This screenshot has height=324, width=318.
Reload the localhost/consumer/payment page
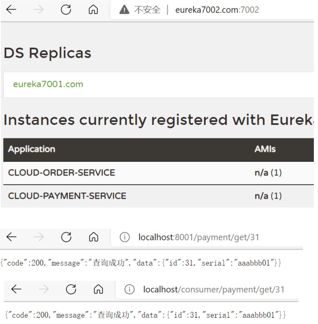coord(71,289)
